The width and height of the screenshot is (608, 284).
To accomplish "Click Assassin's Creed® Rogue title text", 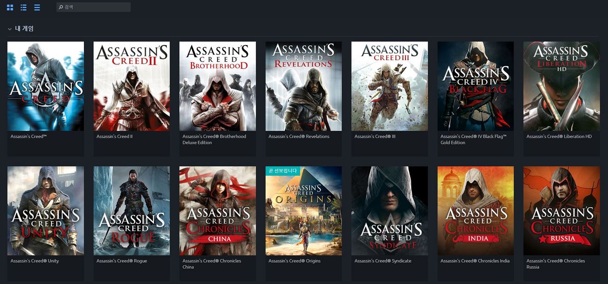I will pyautogui.click(x=121, y=261).
